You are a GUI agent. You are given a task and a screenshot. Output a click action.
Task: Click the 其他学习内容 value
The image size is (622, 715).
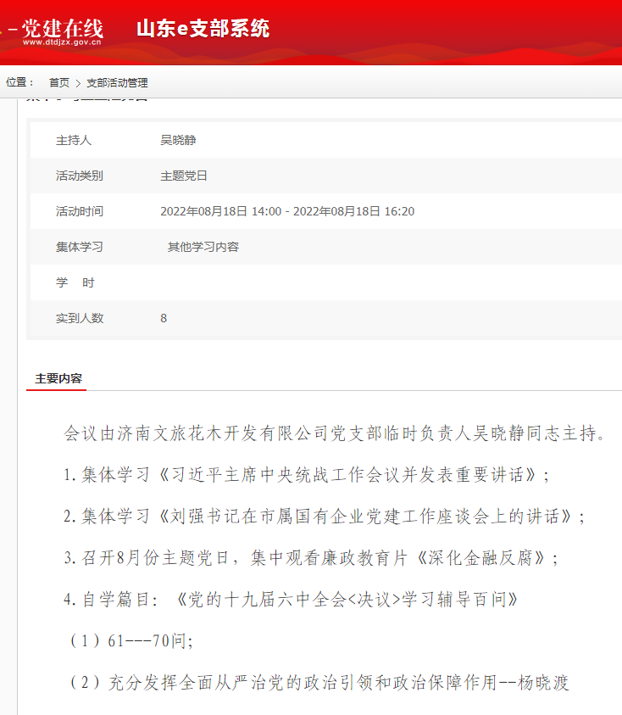[203, 247]
